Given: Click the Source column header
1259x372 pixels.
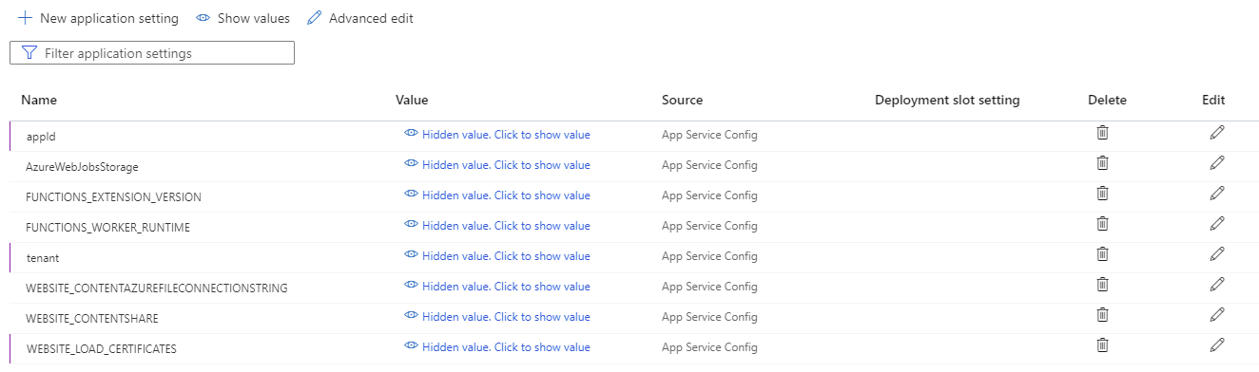Looking at the screenshot, I should pos(683,100).
